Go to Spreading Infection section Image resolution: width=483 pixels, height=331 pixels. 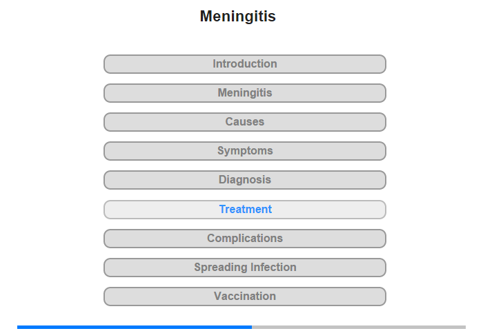[245, 268]
